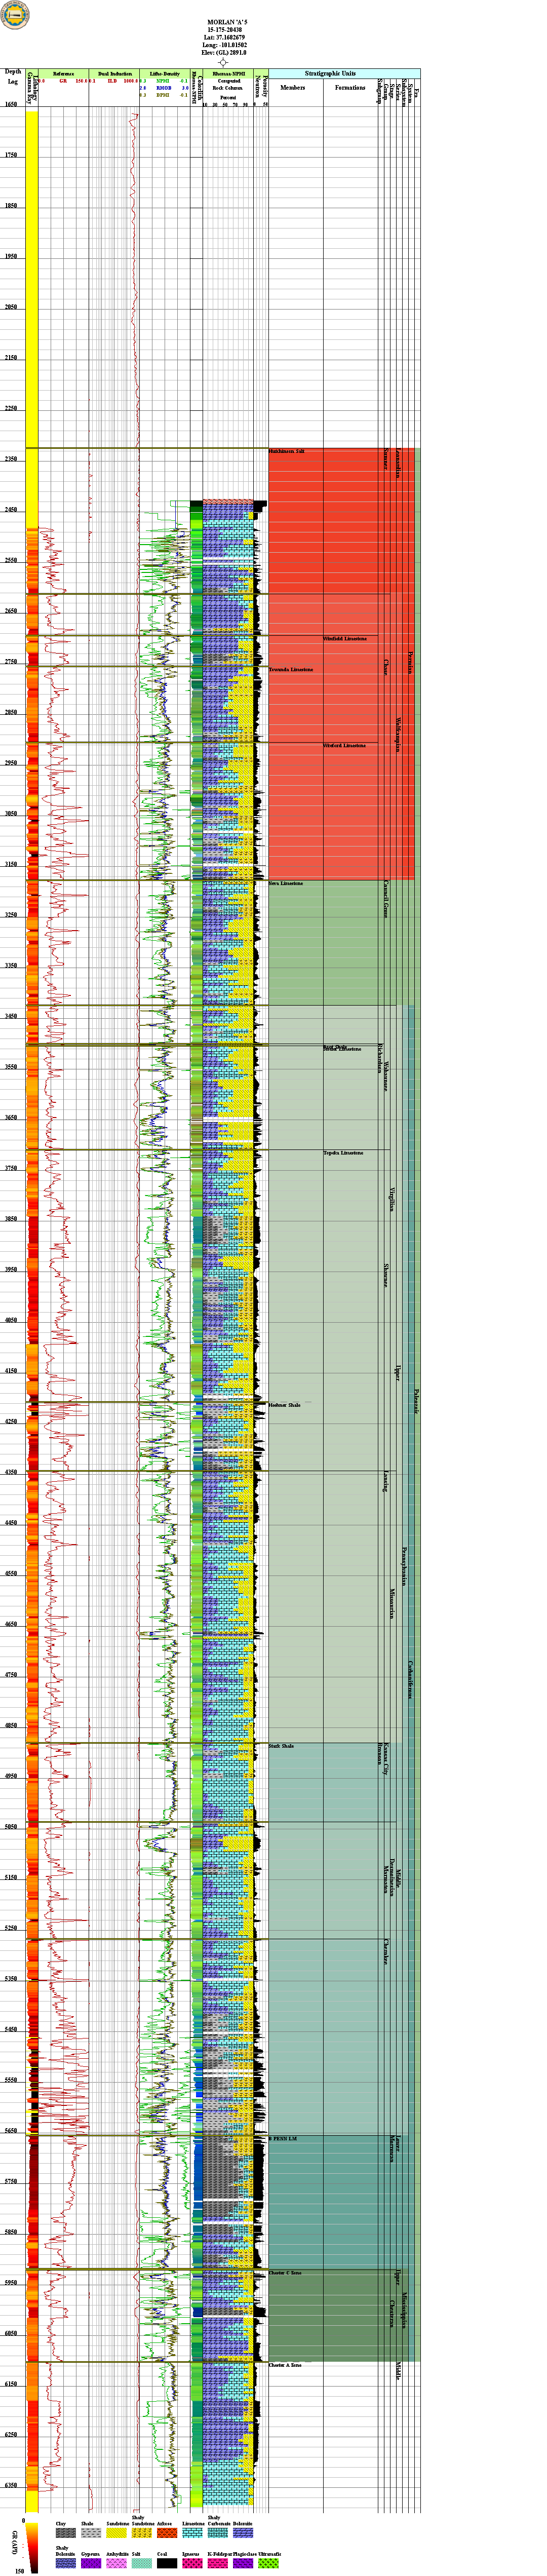Click the 2350 depth label

10,459
